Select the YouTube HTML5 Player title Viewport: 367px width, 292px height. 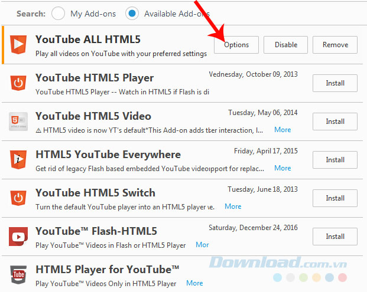[x=95, y=78]
